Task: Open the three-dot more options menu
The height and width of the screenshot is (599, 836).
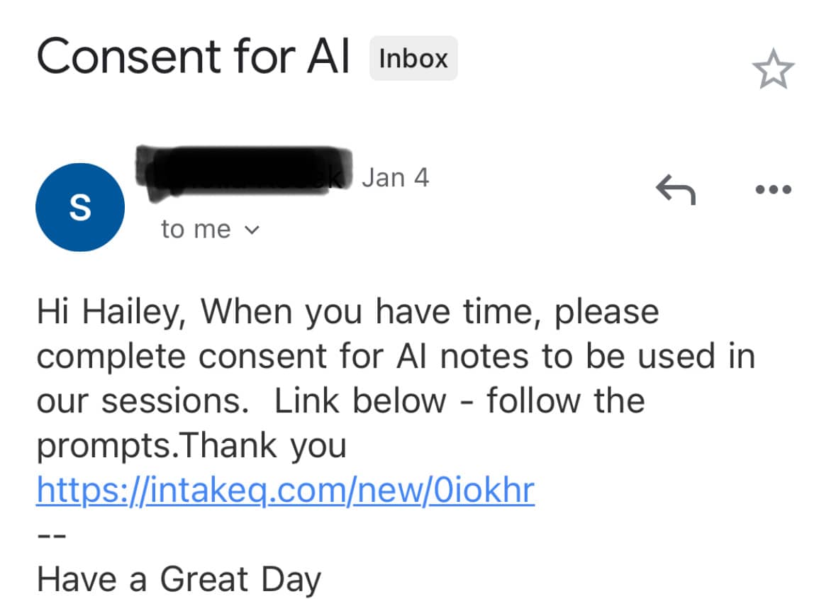Action: coord(773,189)
